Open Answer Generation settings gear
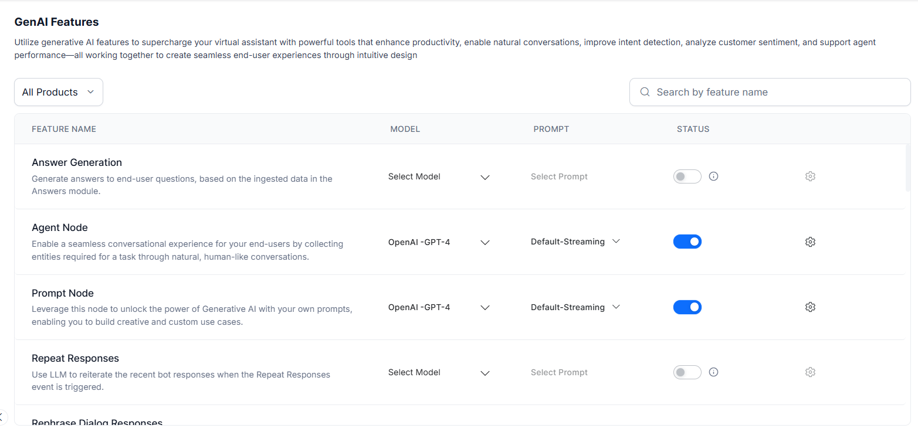Image resolution: width=918 pixels, height=435 pixels. pyautogui.click(x=810, y=176)
